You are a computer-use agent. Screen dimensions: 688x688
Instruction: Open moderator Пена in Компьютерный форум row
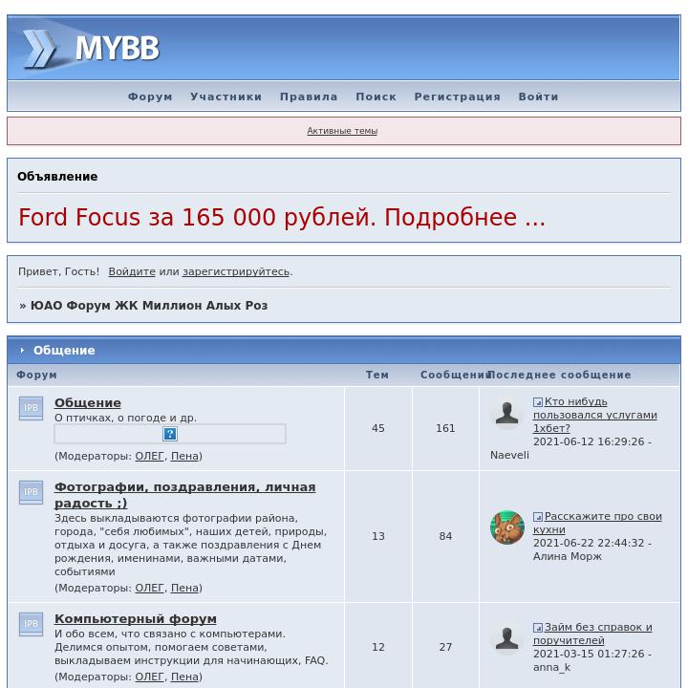184,677
